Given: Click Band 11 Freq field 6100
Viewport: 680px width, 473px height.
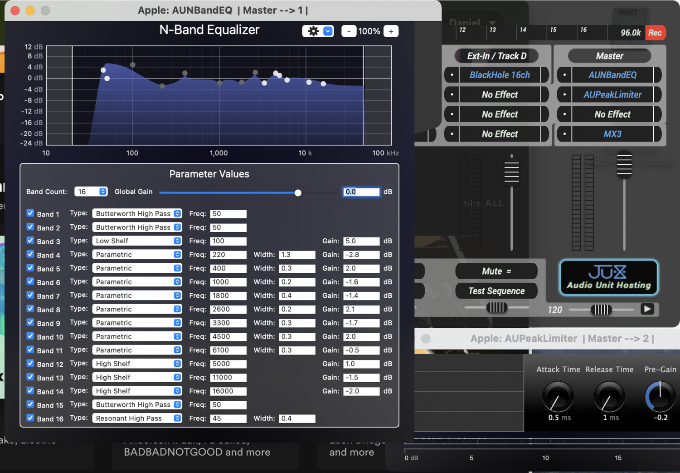Looking at the screenshot, I should [x=228, y=350].
